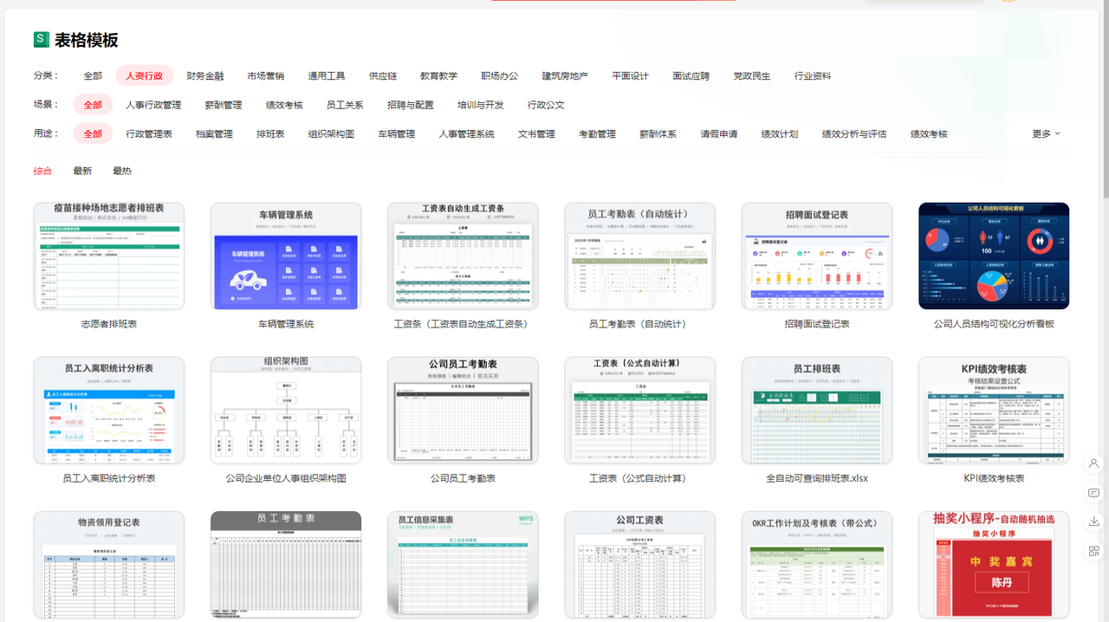This screenshot has width=1109, height=622.
Task: Click the 全自动可查询排班表.xlsx caption
Action: [x=817, y=478]
